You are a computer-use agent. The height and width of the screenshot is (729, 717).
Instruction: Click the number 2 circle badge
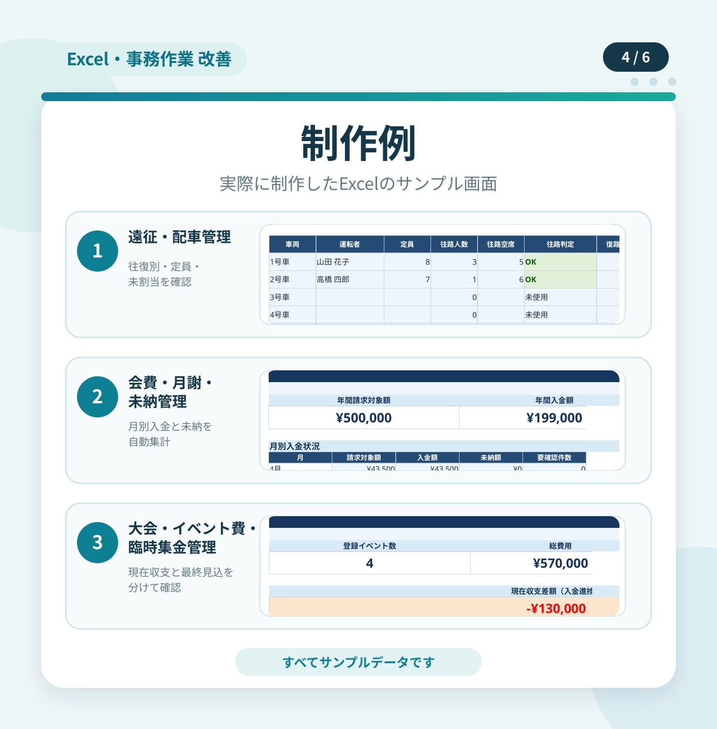pyautogui.click(x=98, y=397)
